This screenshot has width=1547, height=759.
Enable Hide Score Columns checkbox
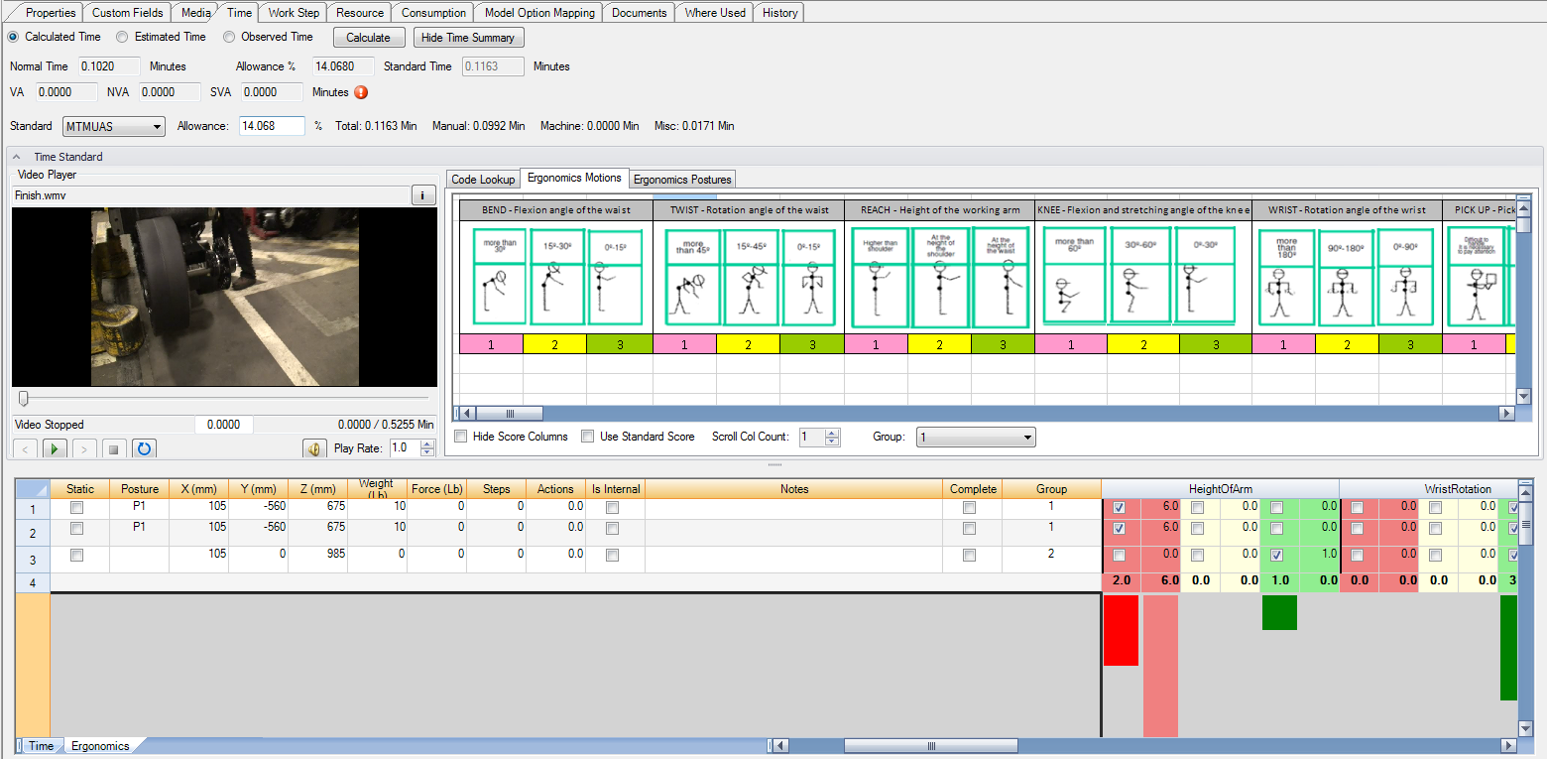click(461, 437)
